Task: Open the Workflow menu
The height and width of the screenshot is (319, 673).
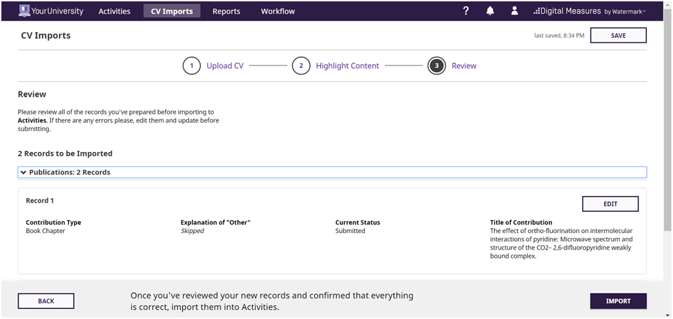Action: click(278, 12)
